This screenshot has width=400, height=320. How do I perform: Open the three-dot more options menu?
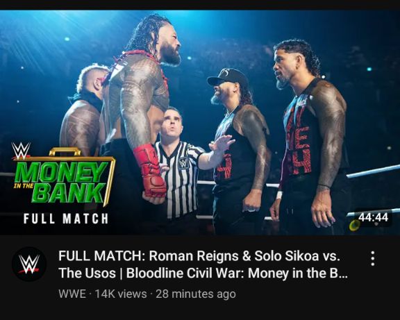[373, 259]
